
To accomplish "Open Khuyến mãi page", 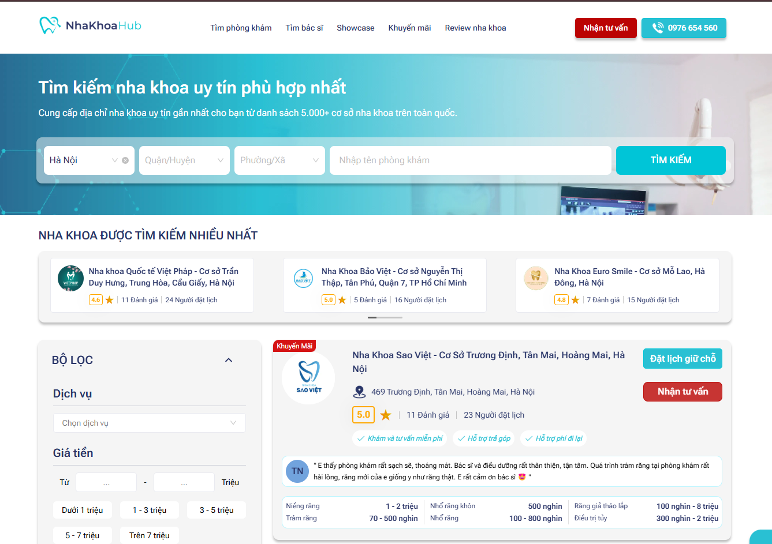I will point(409,28).
